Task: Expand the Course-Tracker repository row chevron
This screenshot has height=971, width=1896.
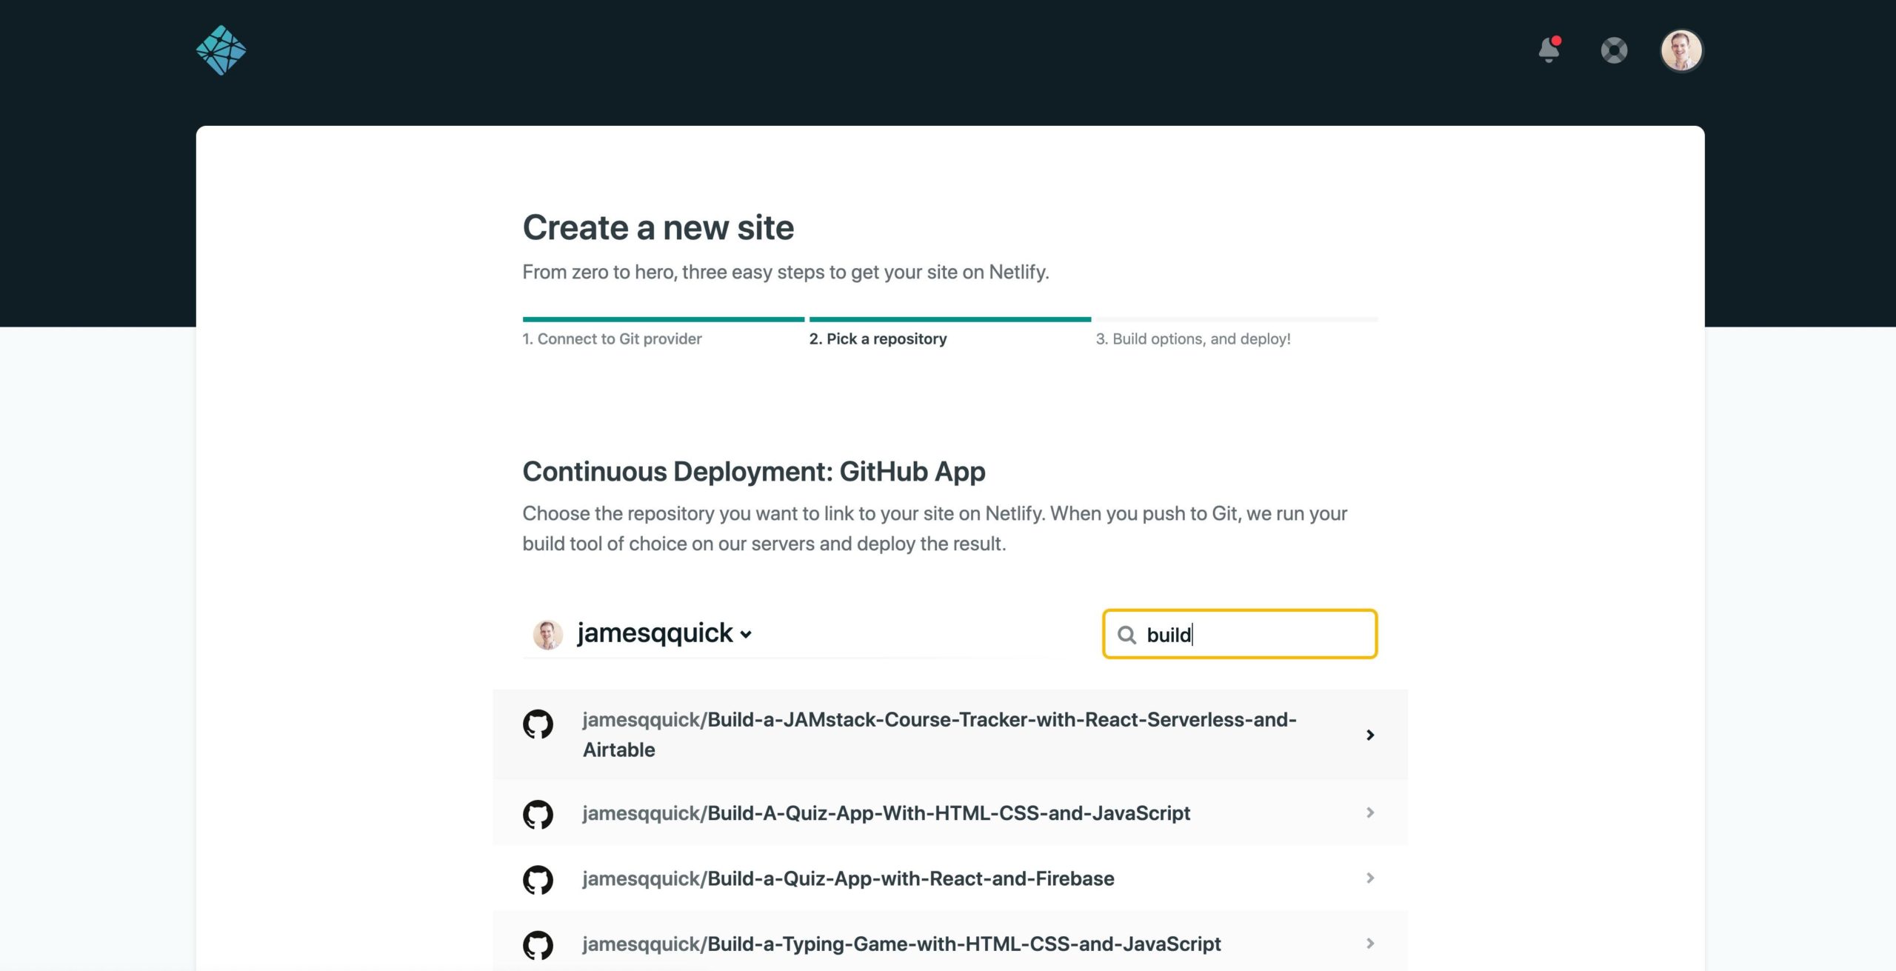Action: click(1371, 735)
